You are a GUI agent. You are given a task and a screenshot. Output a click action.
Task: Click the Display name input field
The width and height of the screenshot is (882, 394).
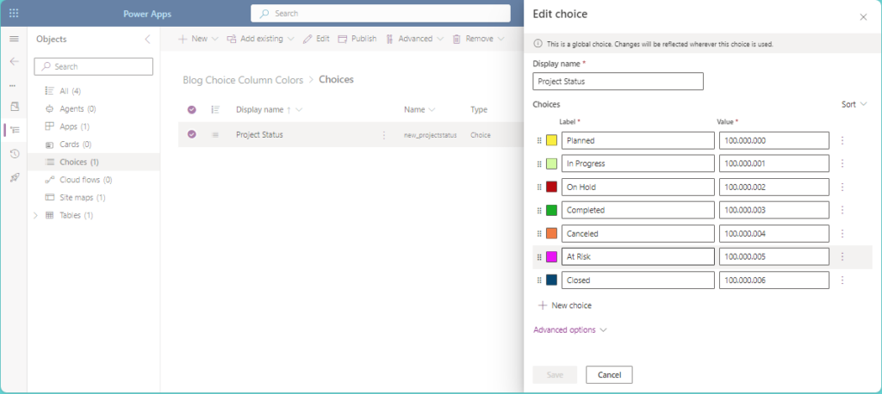(618, 82)
